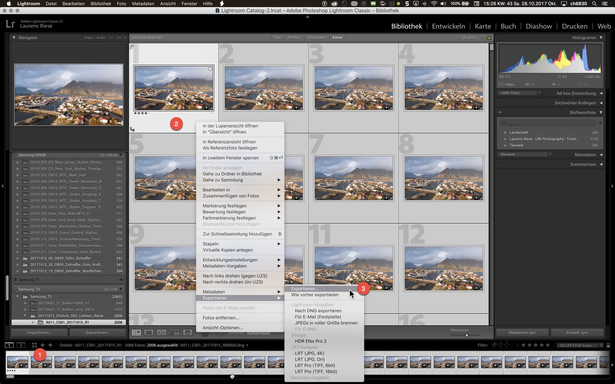This screenshot has height=384, width=615.
Task: Click the library filter lock icon
Action: [489, 37]
